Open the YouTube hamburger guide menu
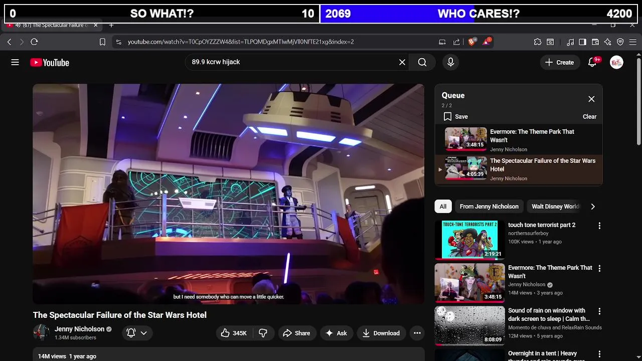642x361 pixels. point(15,62)
